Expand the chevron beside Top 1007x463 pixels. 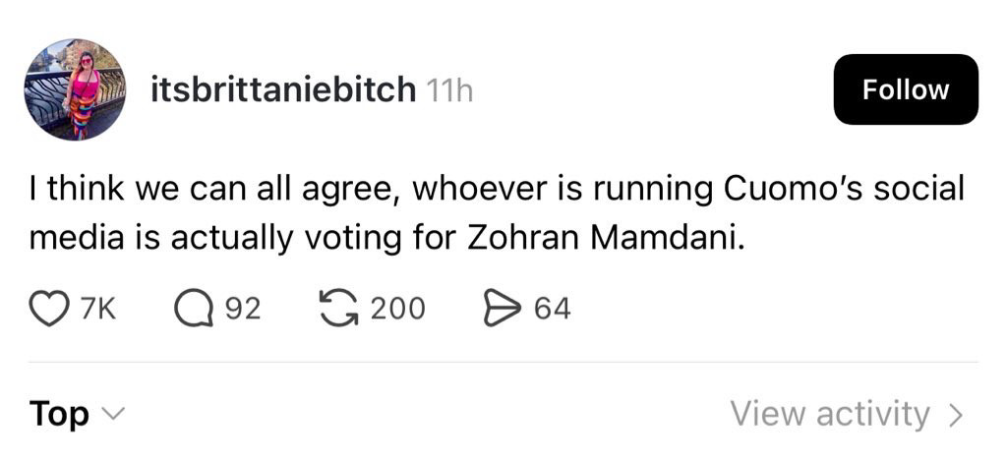(x=112, y=414)
